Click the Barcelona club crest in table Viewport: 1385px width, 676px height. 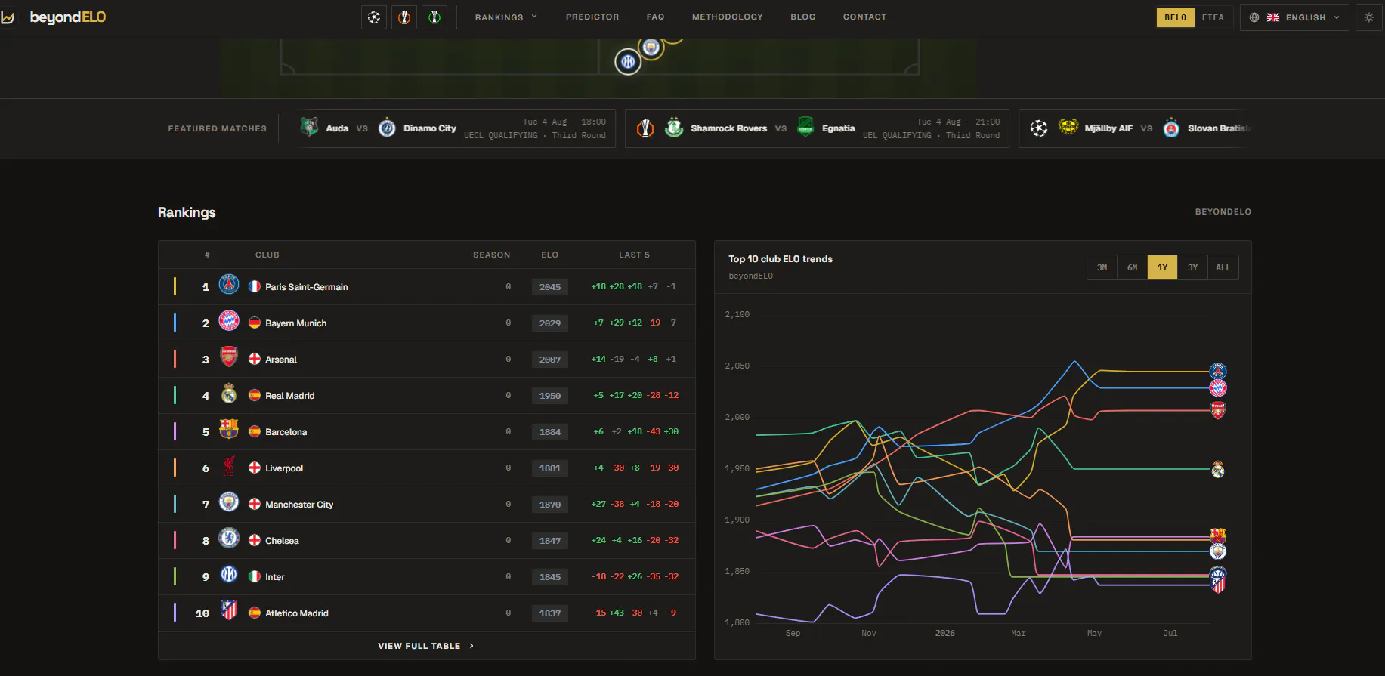(x=229, y=429)
